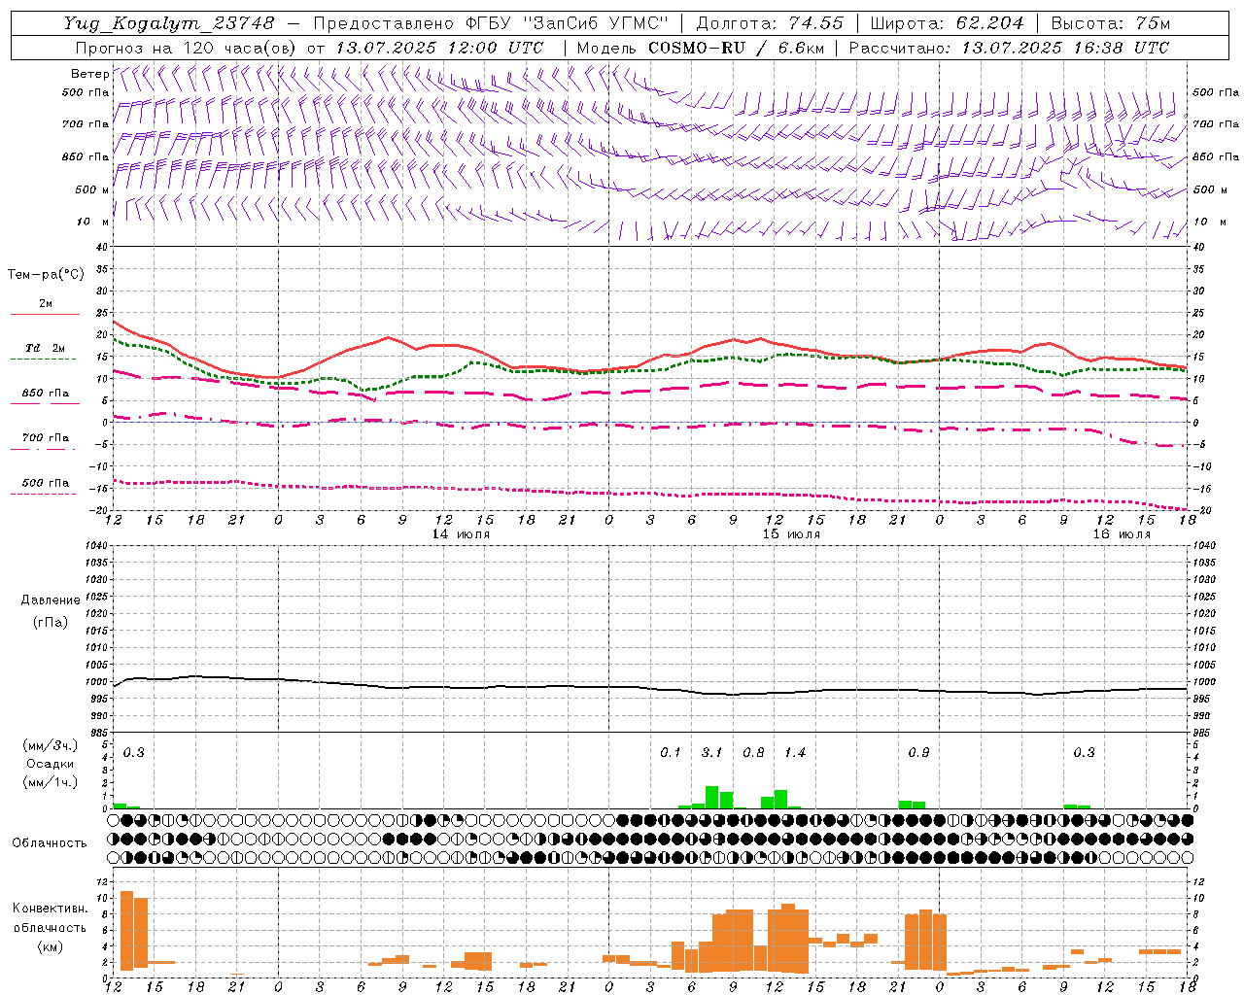Click the station title Yug_Kogalym_23748
Screen dimensions: 1244x995
(x=169, y=23)
